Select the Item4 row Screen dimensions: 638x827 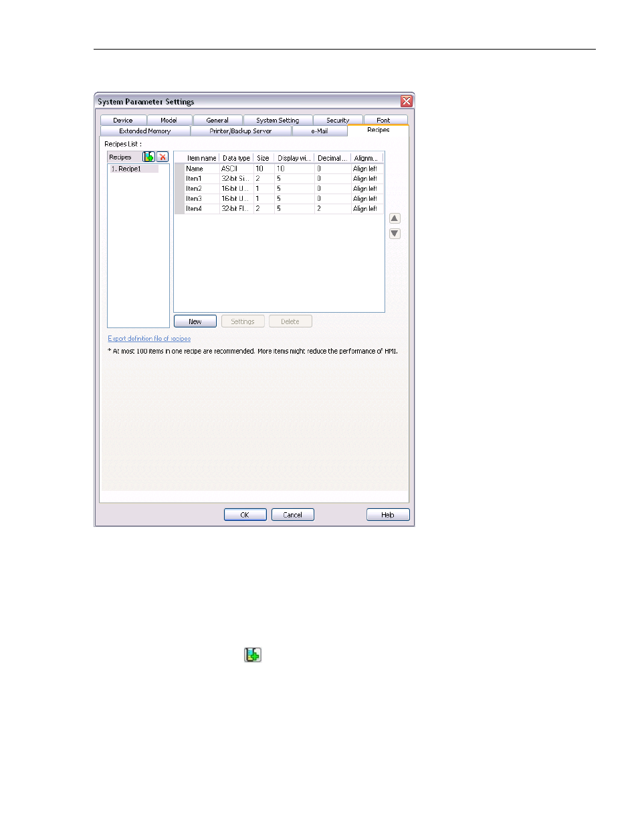tap(279, 209)
